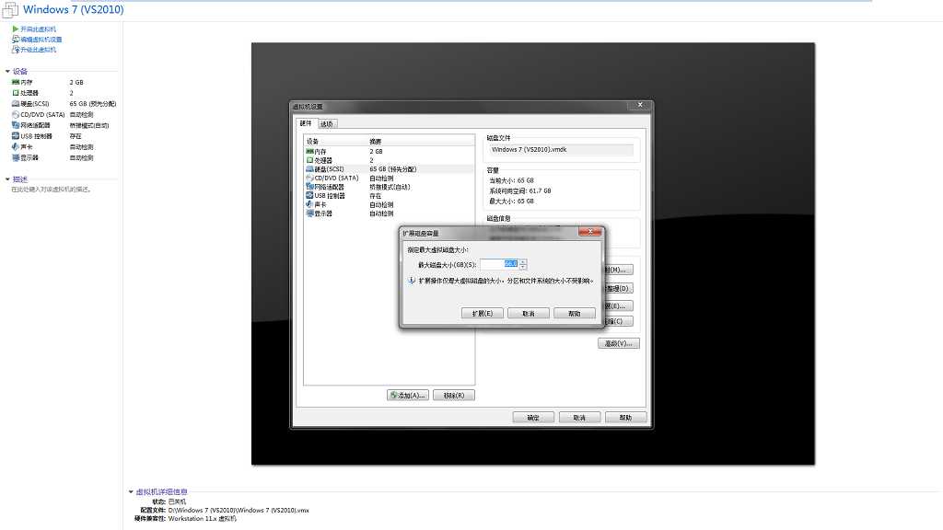Click the '桥接模式(自动)' value in left panel
The height and width of the screenshot is (530, 943).
[x=89, y=125]
